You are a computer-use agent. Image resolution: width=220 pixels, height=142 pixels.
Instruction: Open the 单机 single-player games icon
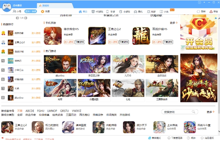[x=135, y=12]
